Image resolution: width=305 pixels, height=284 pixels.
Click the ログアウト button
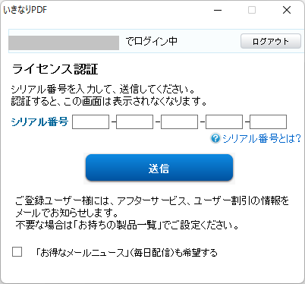point(271,41)
